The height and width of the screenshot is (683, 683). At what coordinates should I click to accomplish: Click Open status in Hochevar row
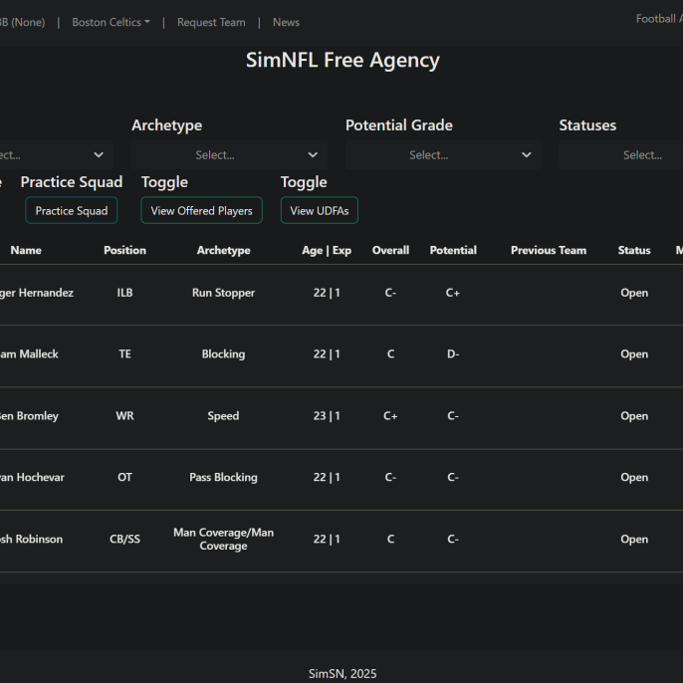tap(634, 478)
